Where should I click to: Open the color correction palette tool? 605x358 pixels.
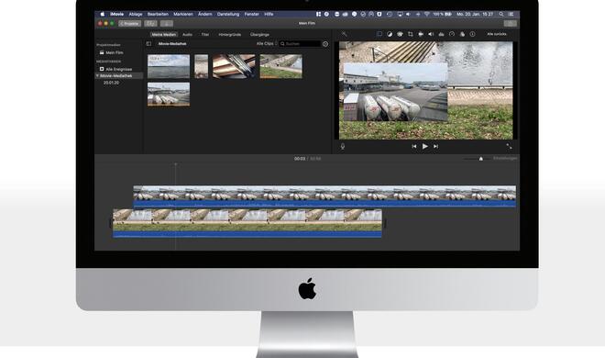[x=400, y=34]
